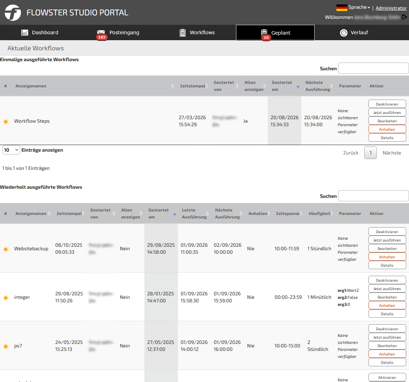Focus the Suchen field for one-time workflows

pyautogui.click(x=373, y=68)
